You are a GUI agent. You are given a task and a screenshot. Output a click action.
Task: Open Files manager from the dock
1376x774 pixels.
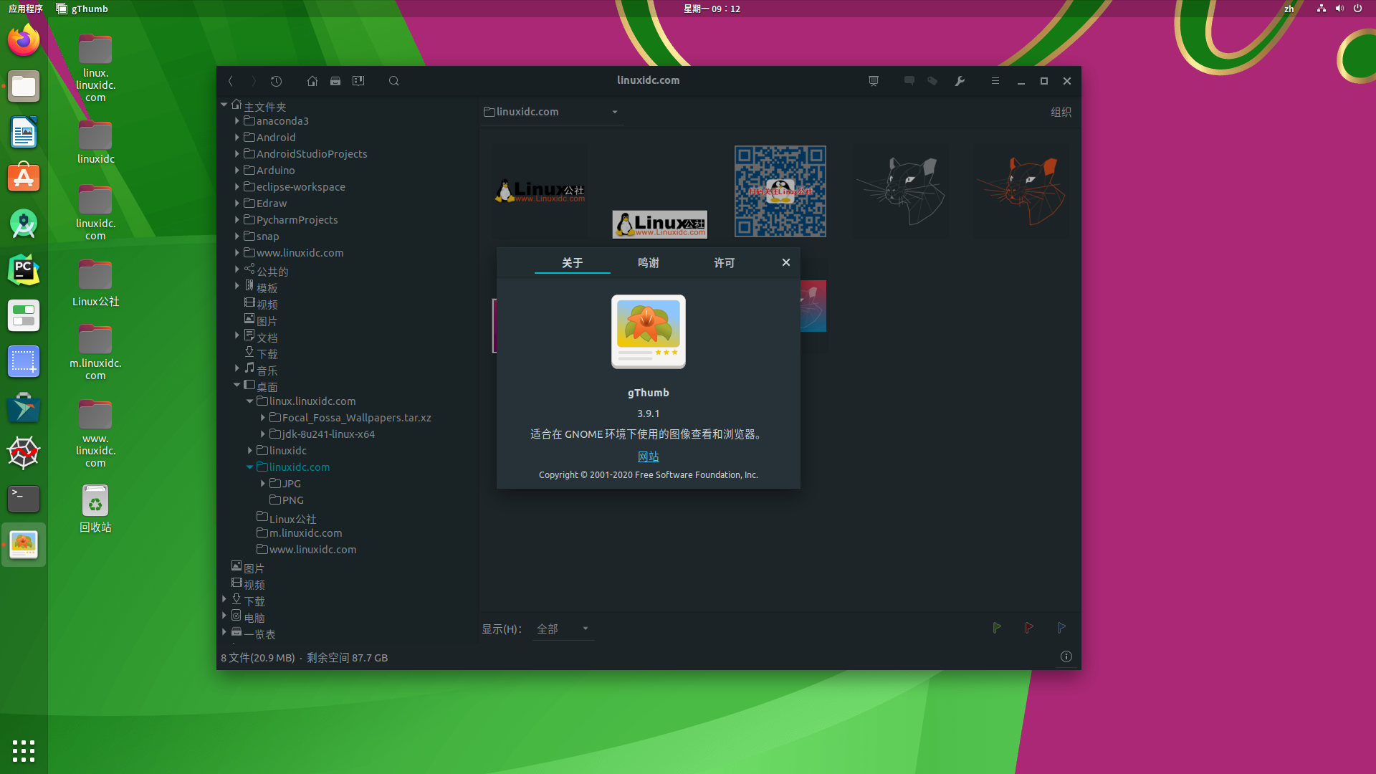click(x=24, y=87)
